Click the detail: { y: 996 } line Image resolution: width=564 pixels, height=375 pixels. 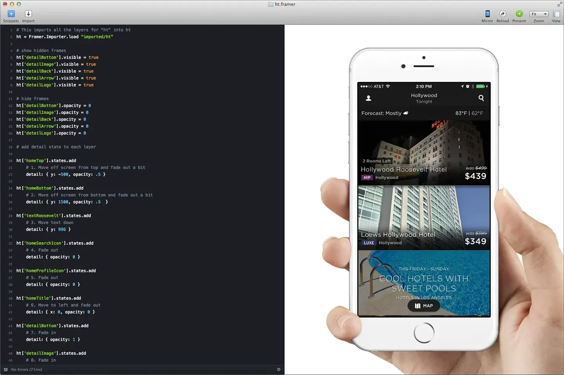point(49,229)
